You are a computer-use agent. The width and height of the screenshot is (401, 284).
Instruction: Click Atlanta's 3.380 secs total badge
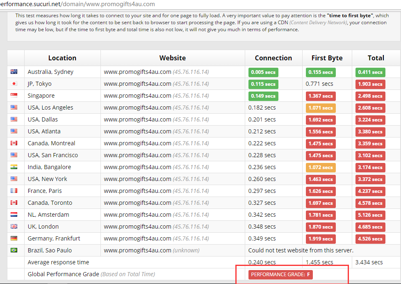tap(370, 132)
